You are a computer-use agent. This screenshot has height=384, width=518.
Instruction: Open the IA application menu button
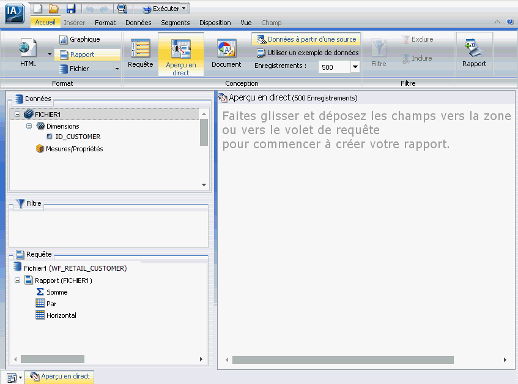(15, 13)
